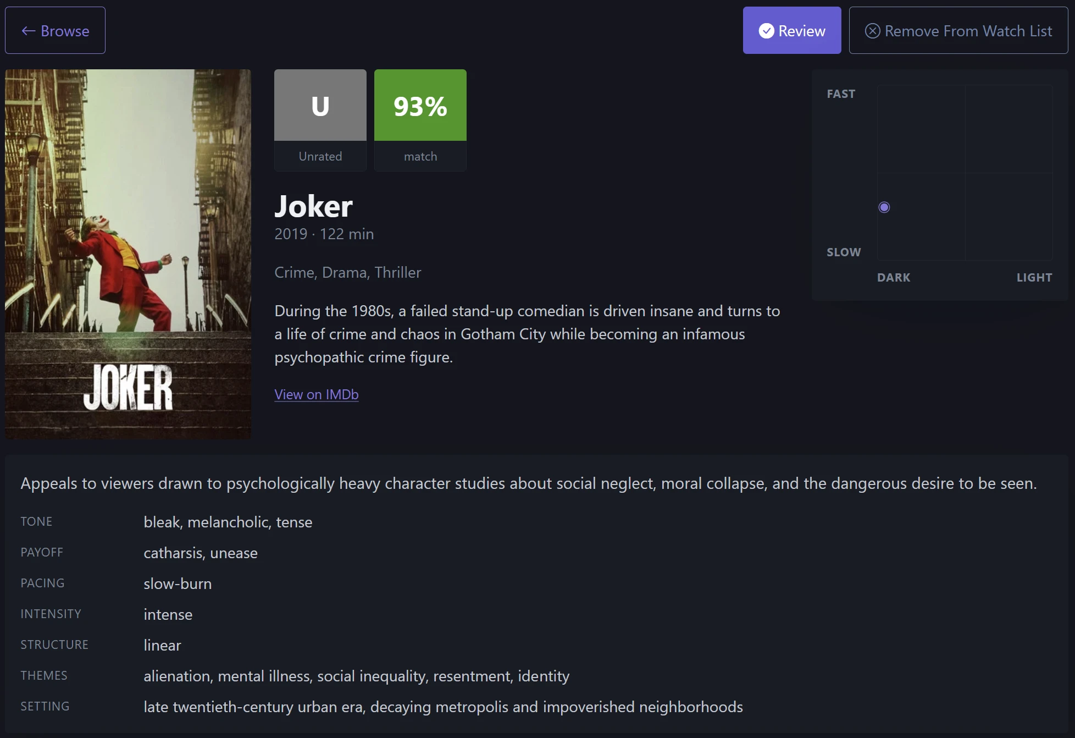Click the SETTING row label
1075x738 pixels.
coord(45,706)
